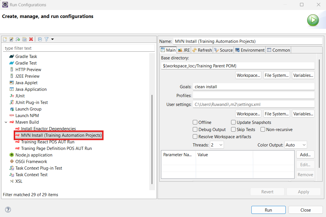Click the User settings path field
The width and height of the screenshot is (326, 217).
254,105
